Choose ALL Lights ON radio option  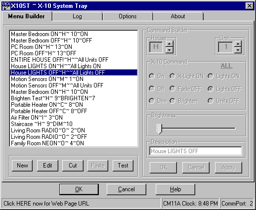pos(223,76)
